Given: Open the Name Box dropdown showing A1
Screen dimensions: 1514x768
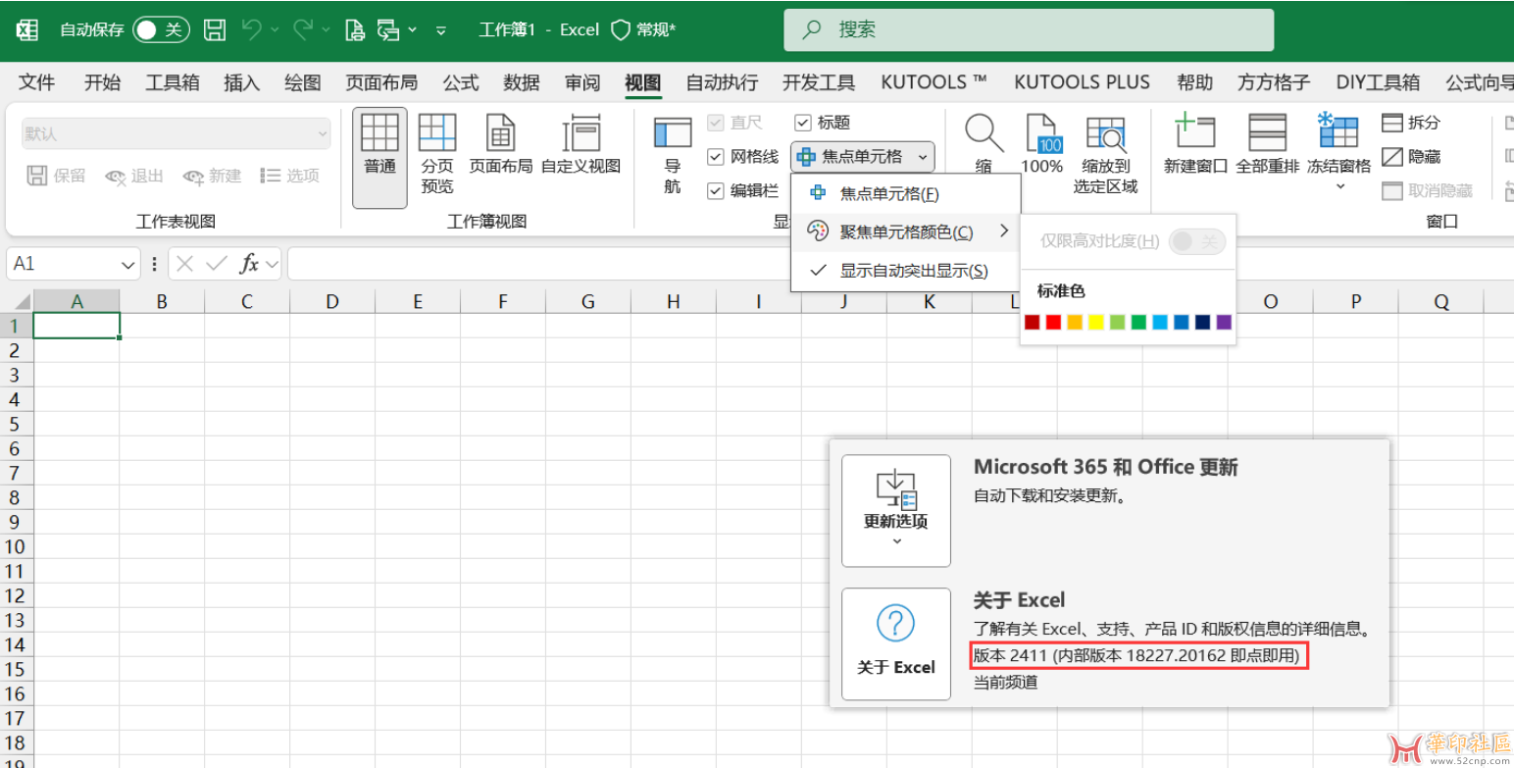Looking at the screenshot, I should pyautogui.click(x=128, y=265).
